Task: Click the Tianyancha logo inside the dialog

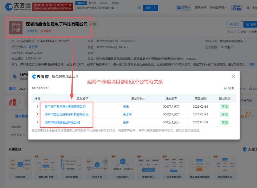Action: (x=40, y=76)
